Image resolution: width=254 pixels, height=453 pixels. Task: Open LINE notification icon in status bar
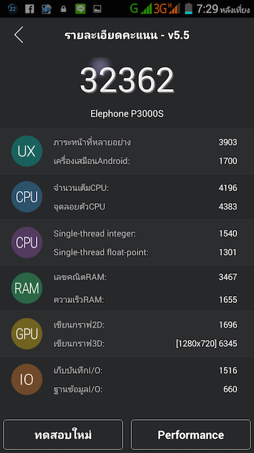pos(80,9)
